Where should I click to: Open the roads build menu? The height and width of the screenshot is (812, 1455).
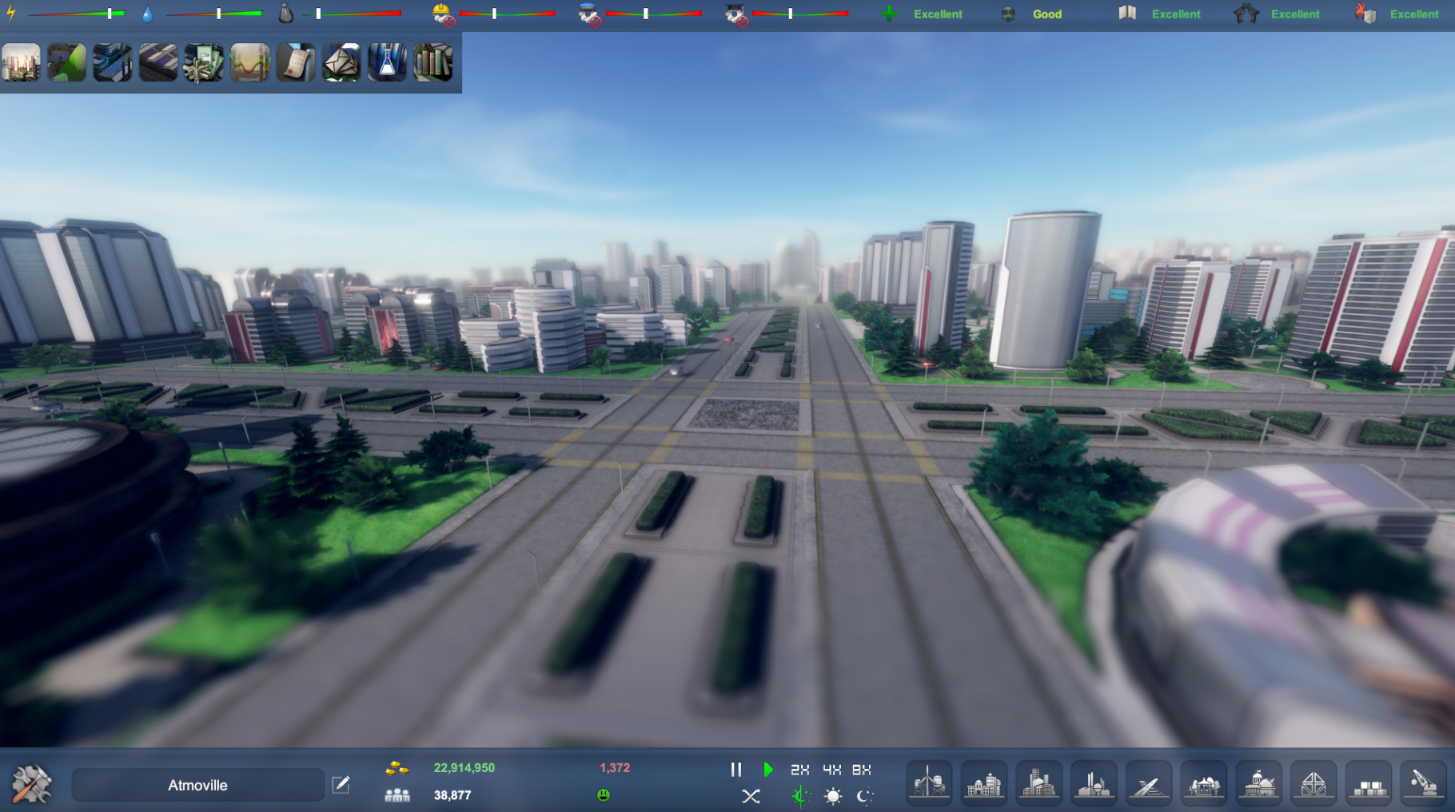click(1149, 783)
